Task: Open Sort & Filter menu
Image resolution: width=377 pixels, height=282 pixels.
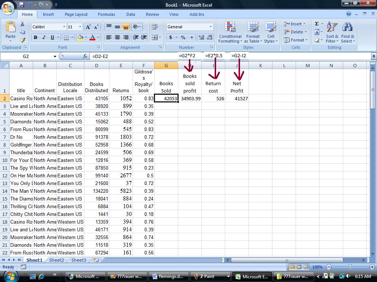Action: pos(332,32)
